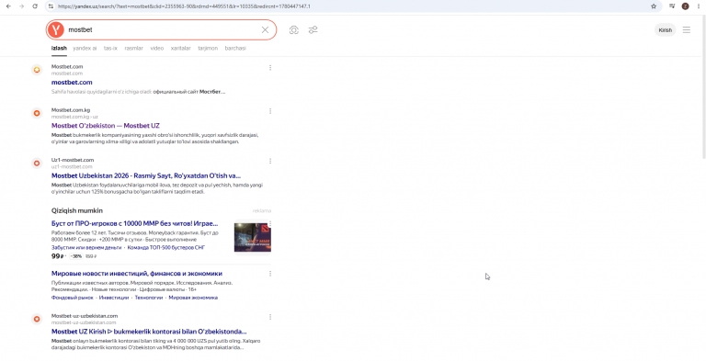Switch to tarjimon tab
The height and width of the screenshot is (361, 706).
coord(208,48)
